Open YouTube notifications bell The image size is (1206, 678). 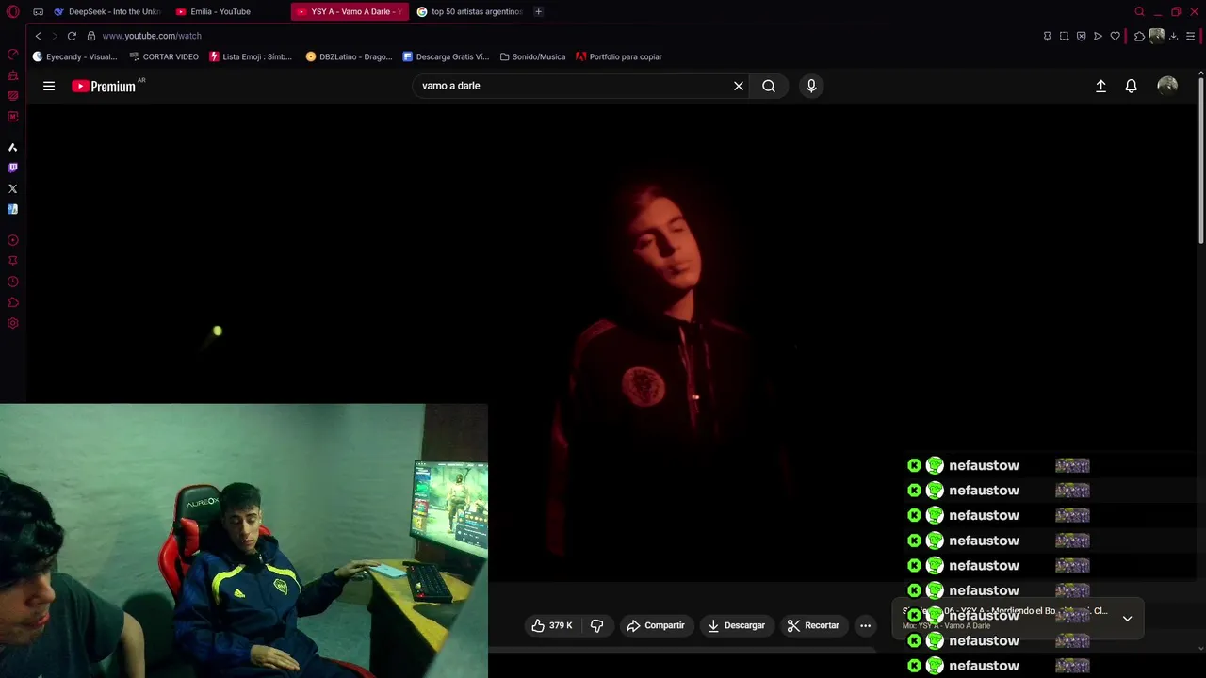1132,86
